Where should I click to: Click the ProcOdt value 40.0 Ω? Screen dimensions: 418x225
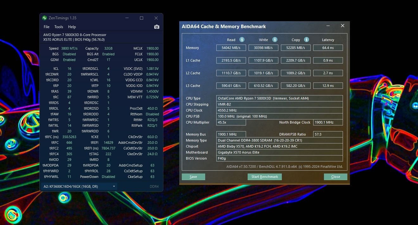[x=152, y=108]
